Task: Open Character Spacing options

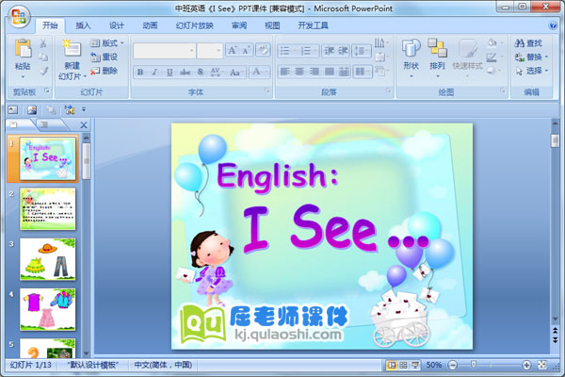Action: (x=216, y=73)
